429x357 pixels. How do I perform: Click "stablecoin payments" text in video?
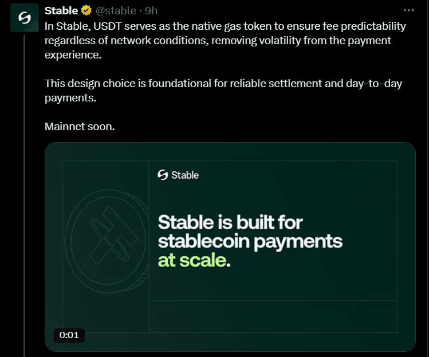coord(250,241)
